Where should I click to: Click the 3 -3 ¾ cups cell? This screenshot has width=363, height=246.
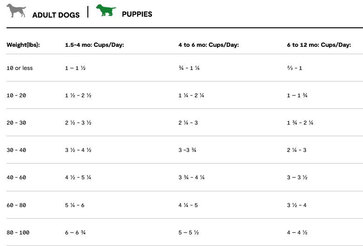(187, 150)
